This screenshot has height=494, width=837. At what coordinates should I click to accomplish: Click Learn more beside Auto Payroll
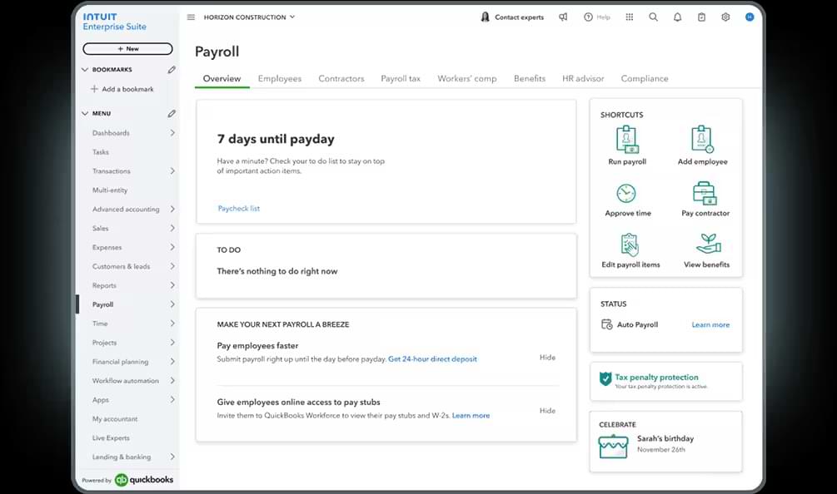click(710, 324)
